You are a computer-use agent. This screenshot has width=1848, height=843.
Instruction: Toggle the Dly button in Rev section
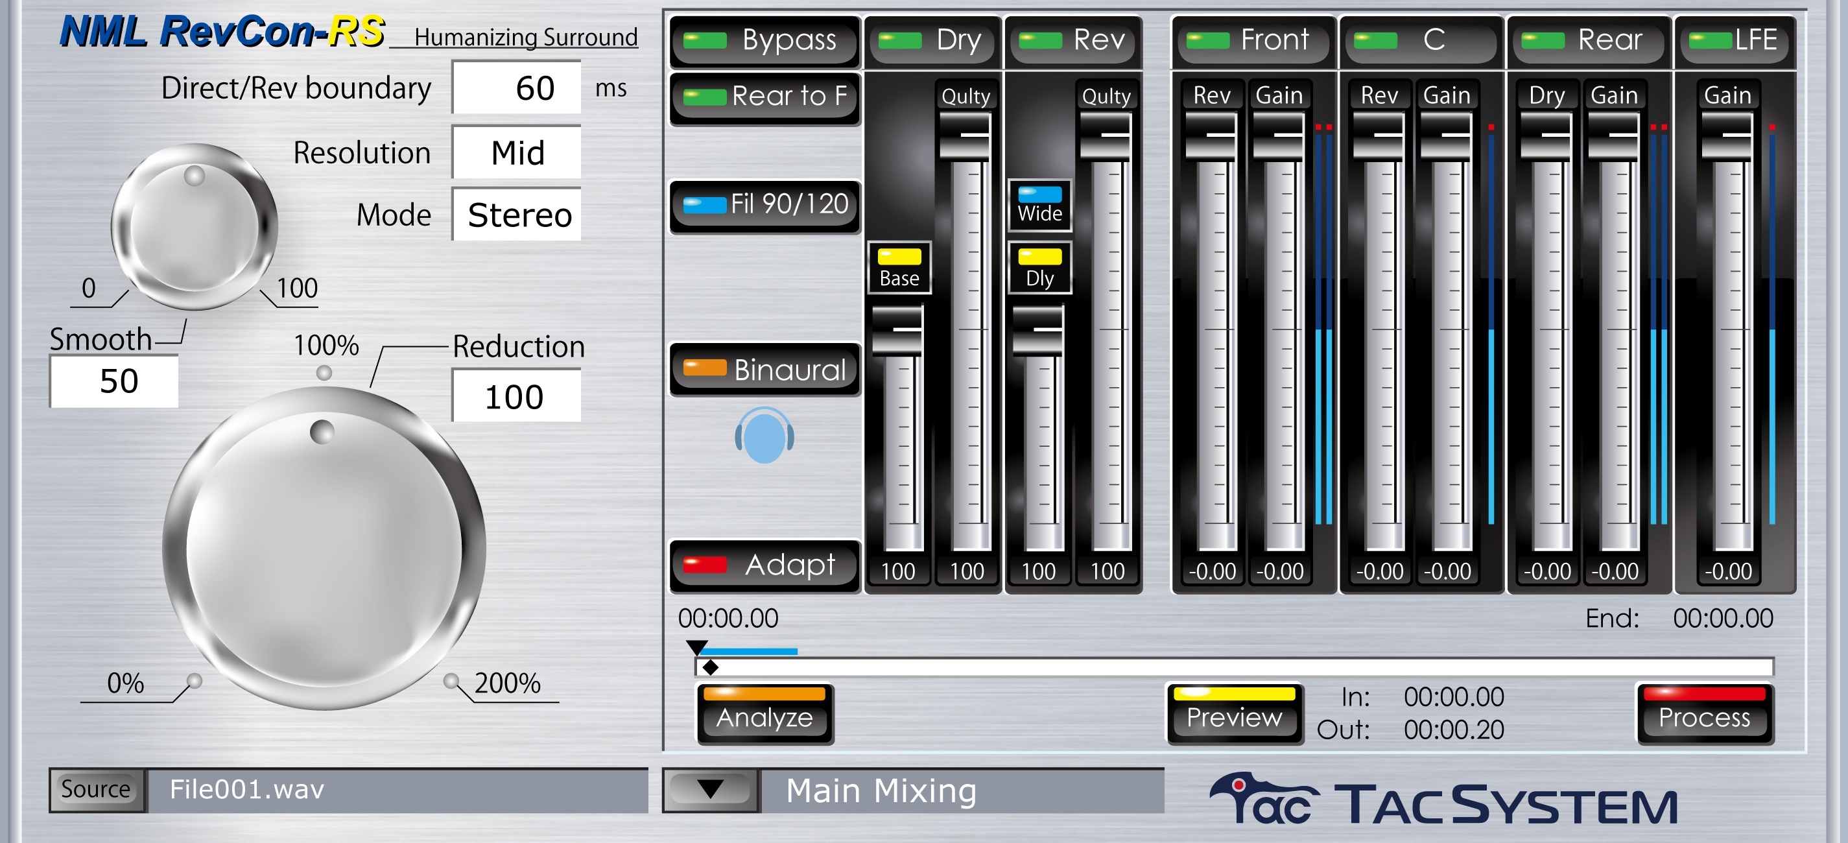[x=1039, y=268]
